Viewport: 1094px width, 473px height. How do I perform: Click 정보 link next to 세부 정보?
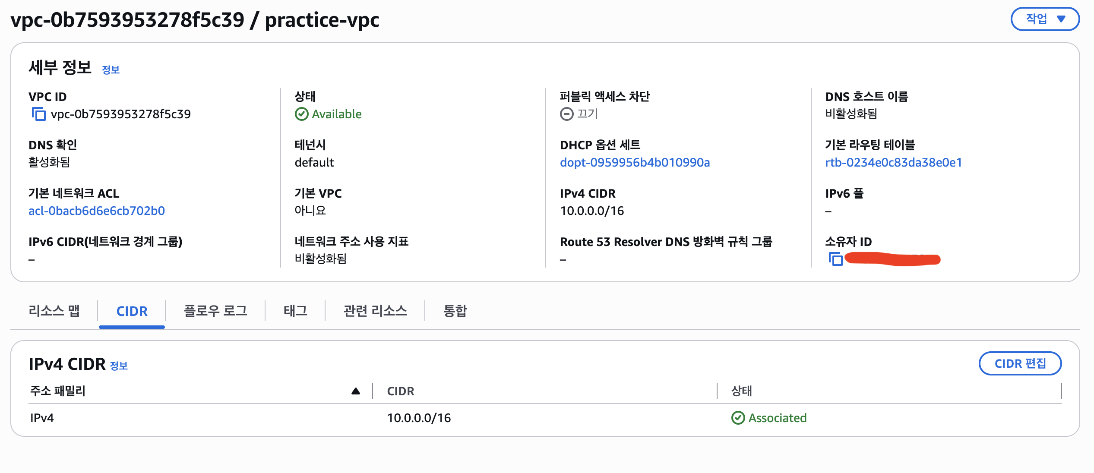111,70
